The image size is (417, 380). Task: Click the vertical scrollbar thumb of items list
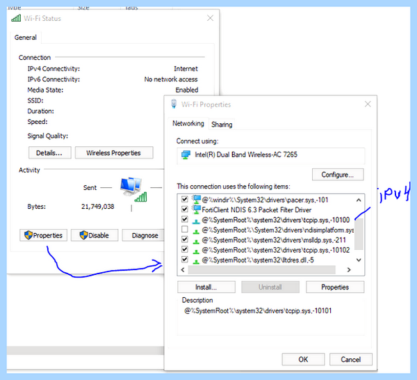point(359,234)
